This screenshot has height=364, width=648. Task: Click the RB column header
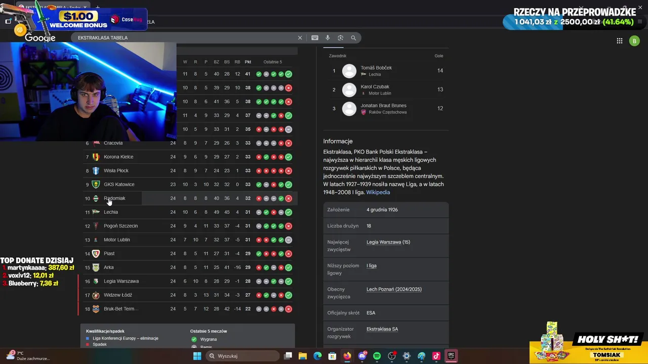coord(237,62)
